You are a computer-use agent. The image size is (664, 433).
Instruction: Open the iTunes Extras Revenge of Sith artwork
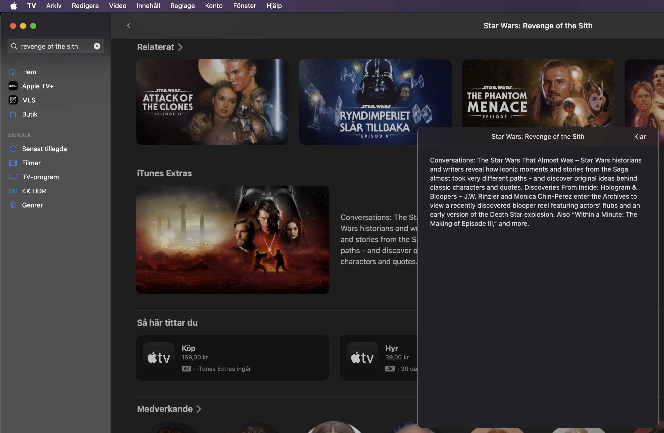(232, 240)
